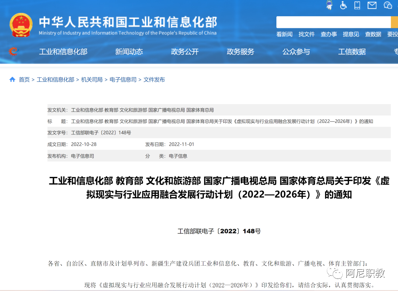This screenshot has width=398, height=291.
Task: Click 文件发布 in the breadcrumb
Action: point(154,79)
